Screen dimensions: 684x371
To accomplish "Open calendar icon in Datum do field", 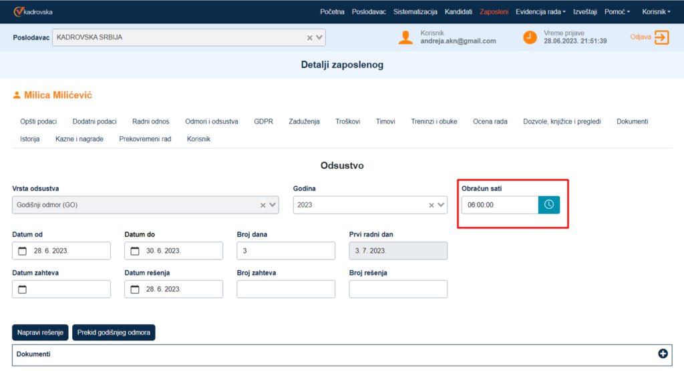I will pyautogui.click(x=135, y=251).
